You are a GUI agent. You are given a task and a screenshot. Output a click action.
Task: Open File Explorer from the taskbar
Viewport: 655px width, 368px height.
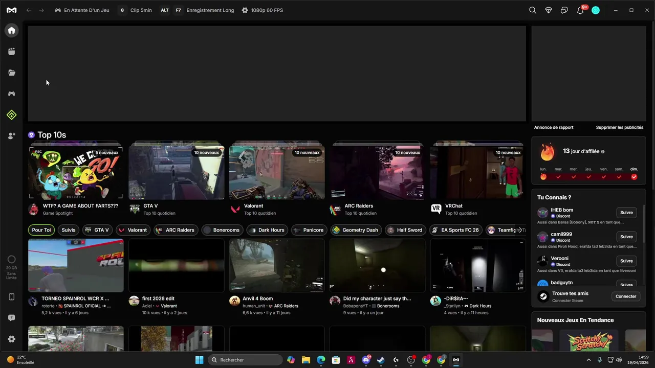click(x=305, y=360)
